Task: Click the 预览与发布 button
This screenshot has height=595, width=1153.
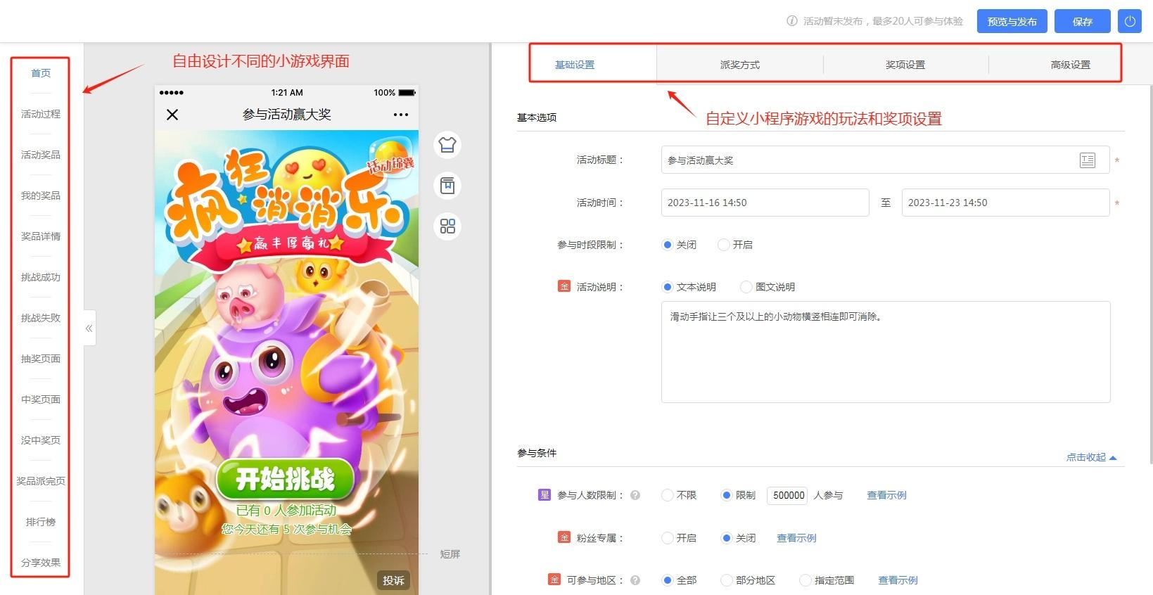Action: click(1012, 21)
